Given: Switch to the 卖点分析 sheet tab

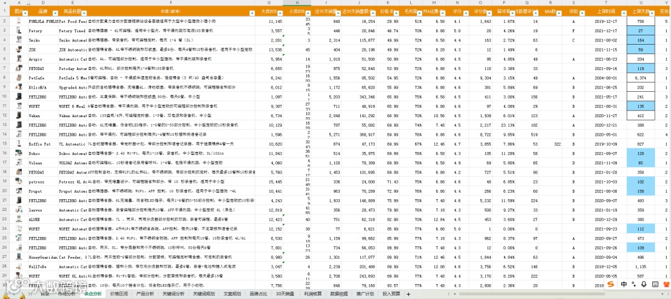Looking at the screenshot, I should pyautogui.click(x=93, y=294).
